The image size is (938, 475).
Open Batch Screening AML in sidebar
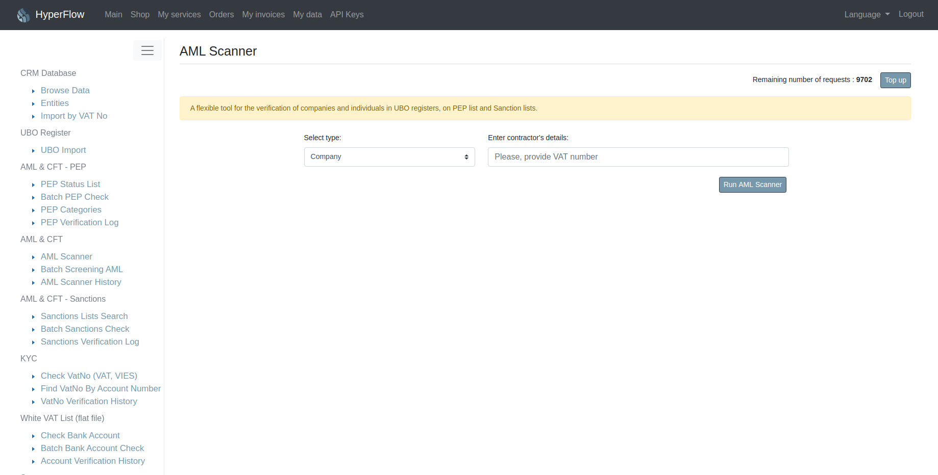82,269
